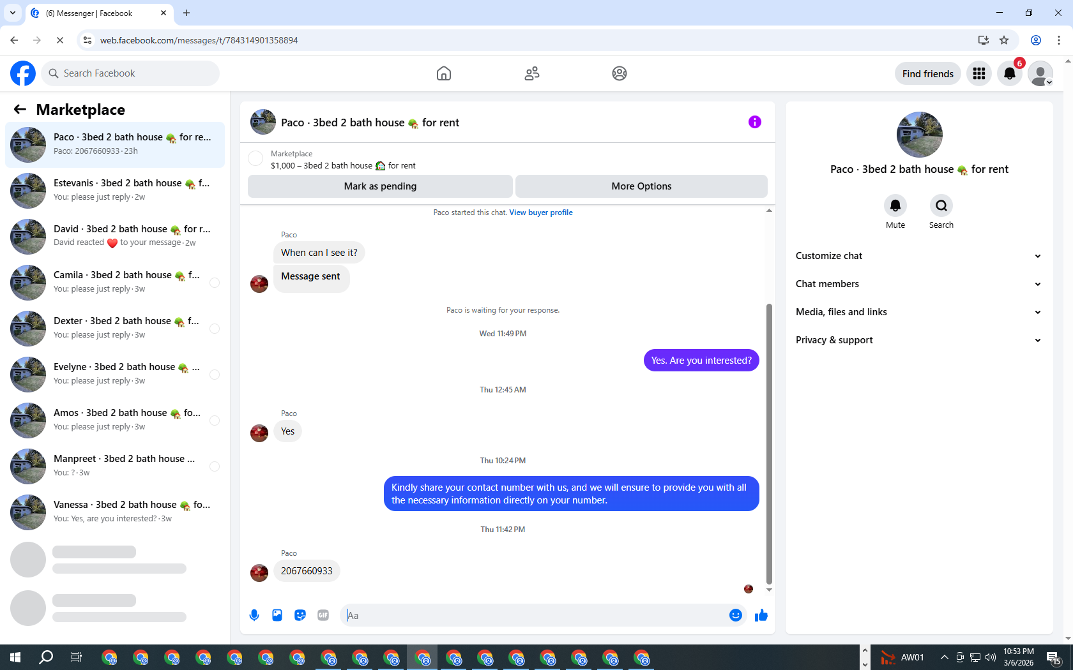
Task: Toggle the circle on Dexter conversation
Action: 215,329
